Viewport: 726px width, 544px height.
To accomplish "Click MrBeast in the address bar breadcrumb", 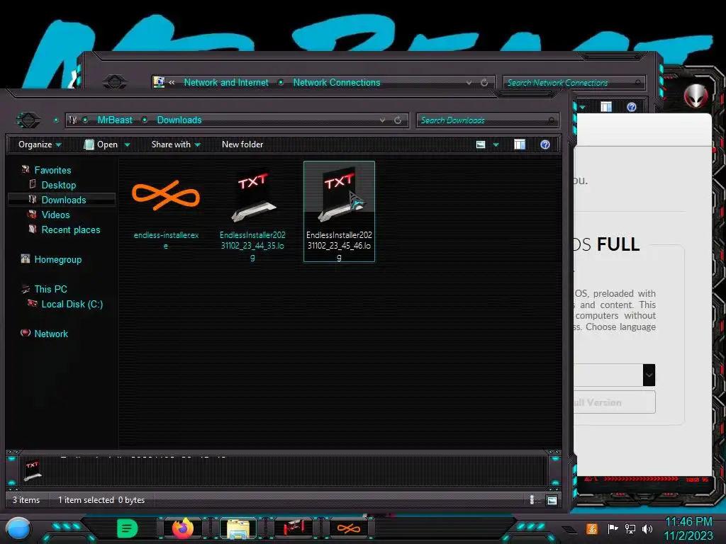I will click(115, 120).
